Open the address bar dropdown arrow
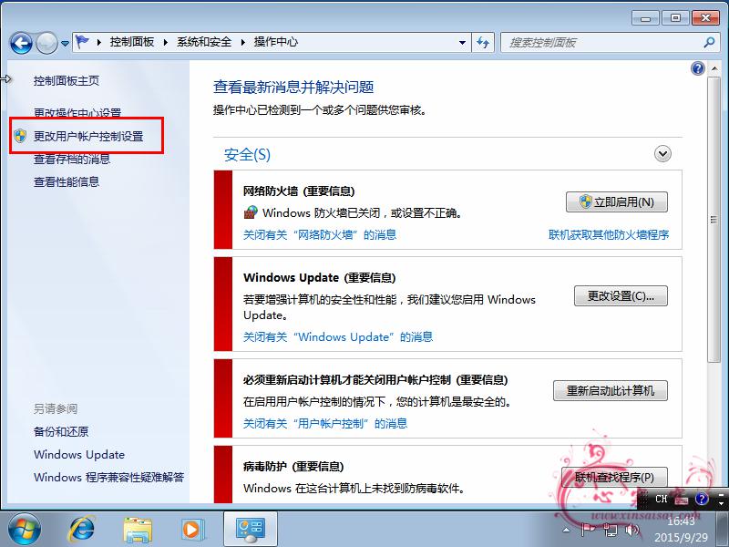The width and height of the screenshot is (729, 547). [462, 42]
